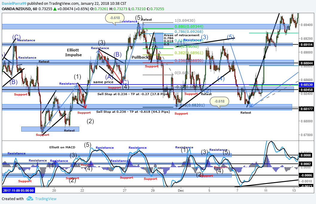Image resolution: width=316 pixels, height=204 pixels.
Task: Select the OANDA:NZDUSD symbol title
Action: tap(16, 9)
